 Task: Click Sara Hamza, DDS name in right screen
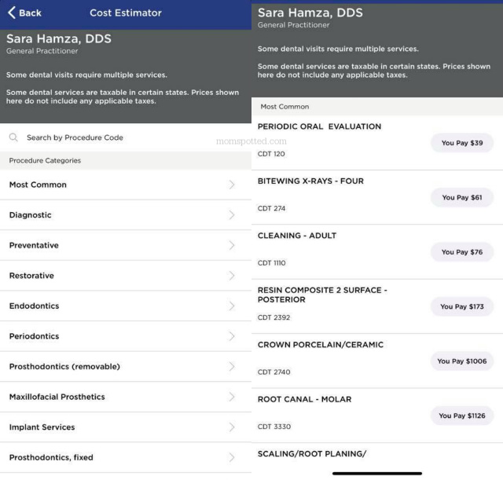[x=310, y=13]
